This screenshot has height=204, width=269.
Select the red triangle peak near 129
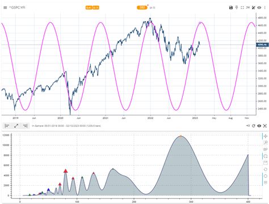click(94, 173)
